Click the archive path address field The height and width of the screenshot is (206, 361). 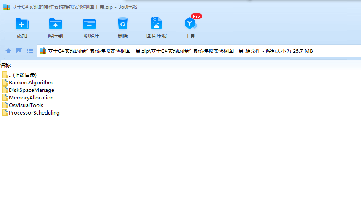(x=199, y=51)
